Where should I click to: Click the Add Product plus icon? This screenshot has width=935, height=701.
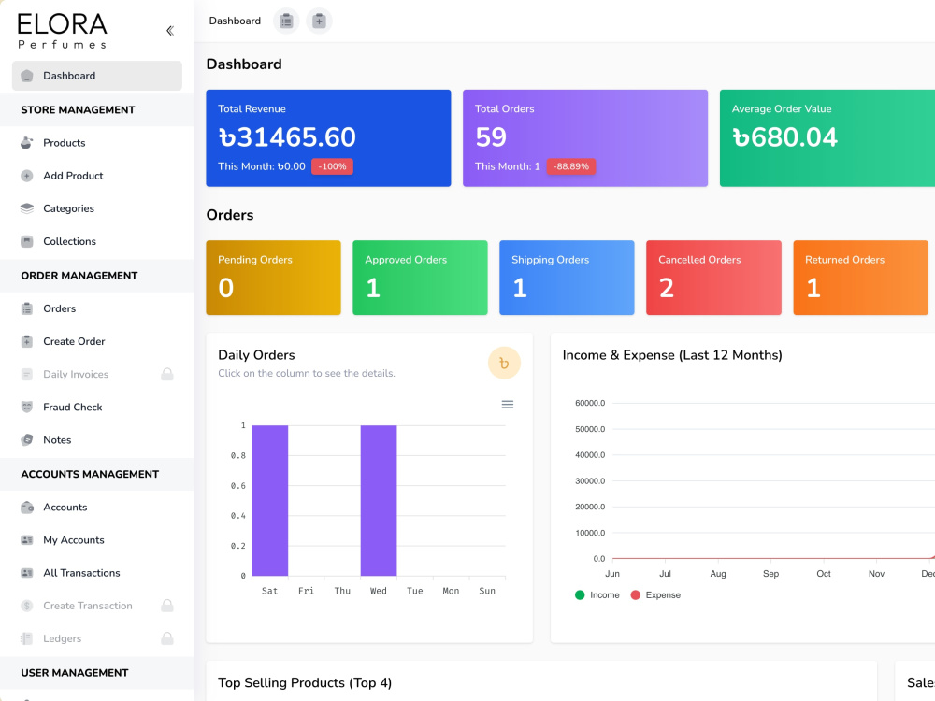click(x=27, y=176)
